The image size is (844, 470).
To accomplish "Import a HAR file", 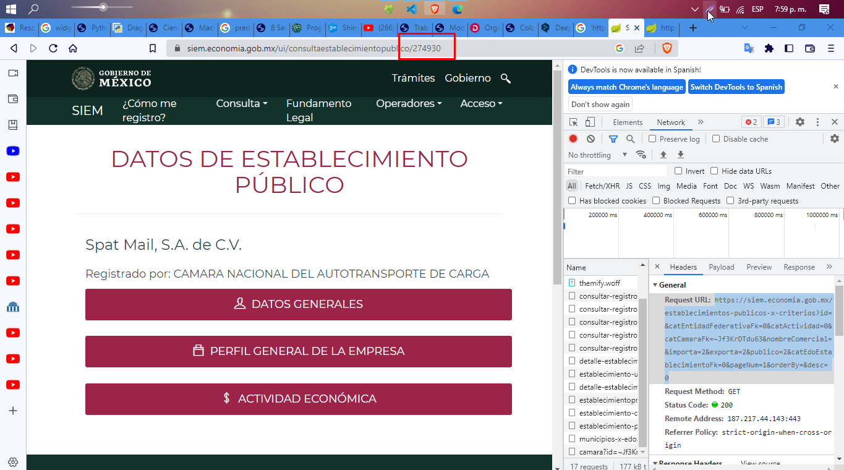I will (x=663, y=155).
